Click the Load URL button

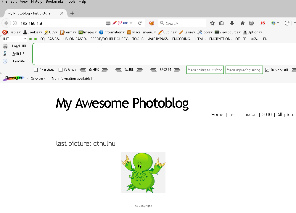pos(19,46)
